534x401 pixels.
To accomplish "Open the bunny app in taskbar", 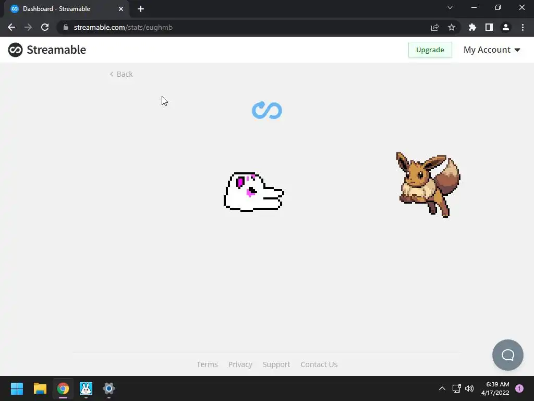I will click(86, 388).
